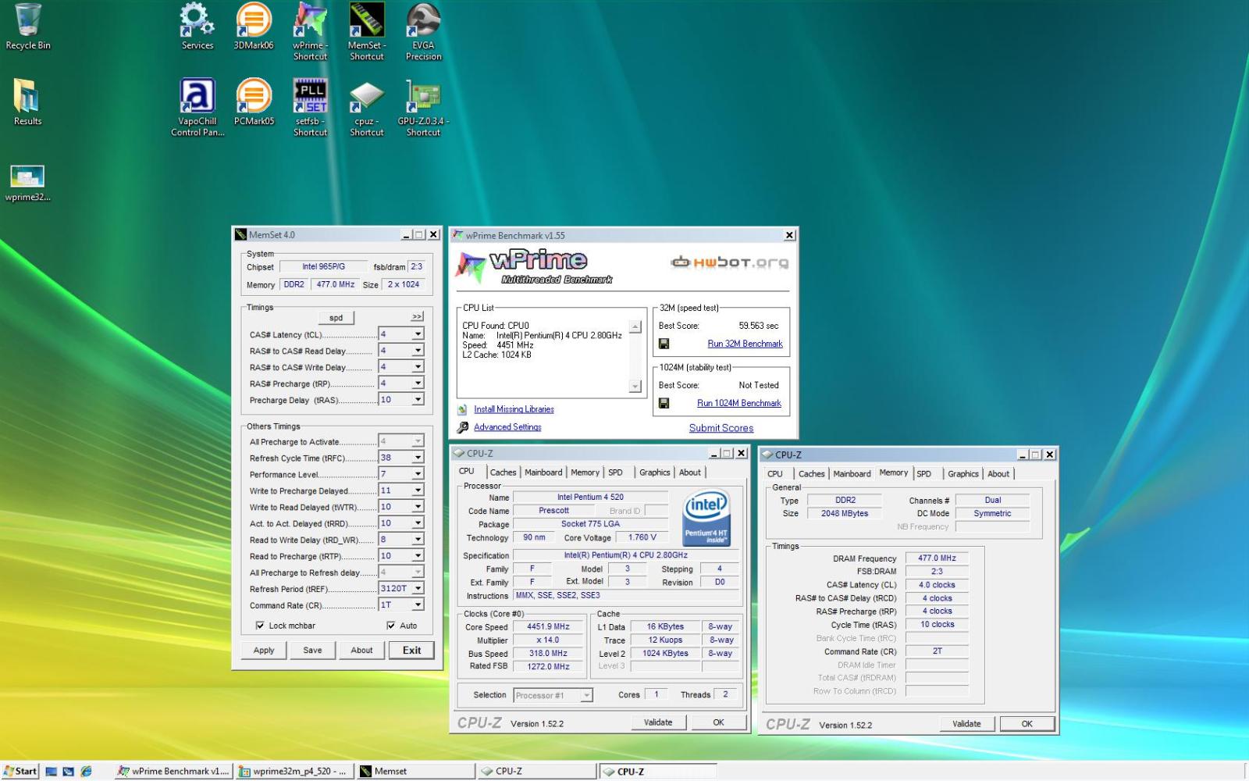The width and height of the screenshot is (1249, 781).
Task: Expand Refresh Cycle Time (tRFC) dropdown
Action: pos(418,458)
